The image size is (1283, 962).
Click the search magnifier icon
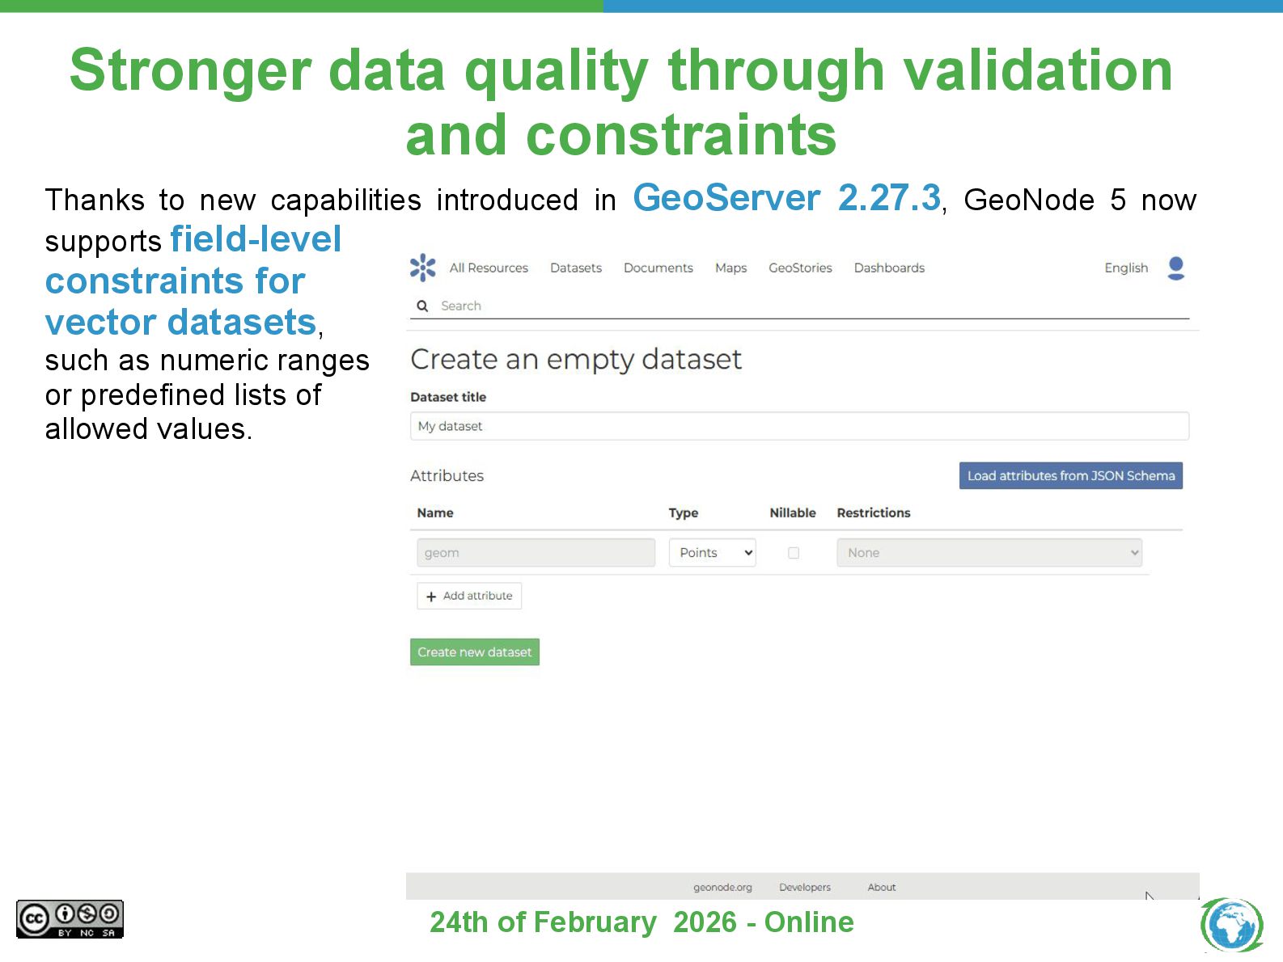[422, 306]
